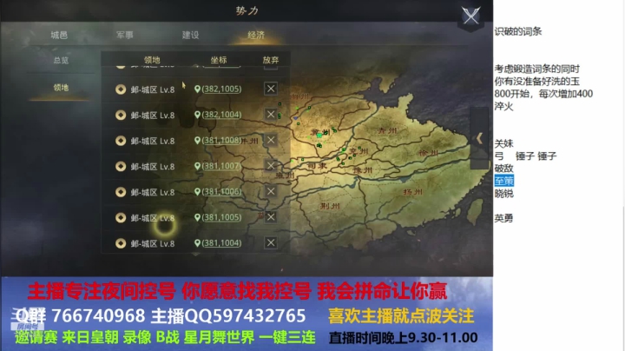Click the 淬火 line in notes
The height and width of the screenshot is (351, 625).
click(x=503, y=106)
